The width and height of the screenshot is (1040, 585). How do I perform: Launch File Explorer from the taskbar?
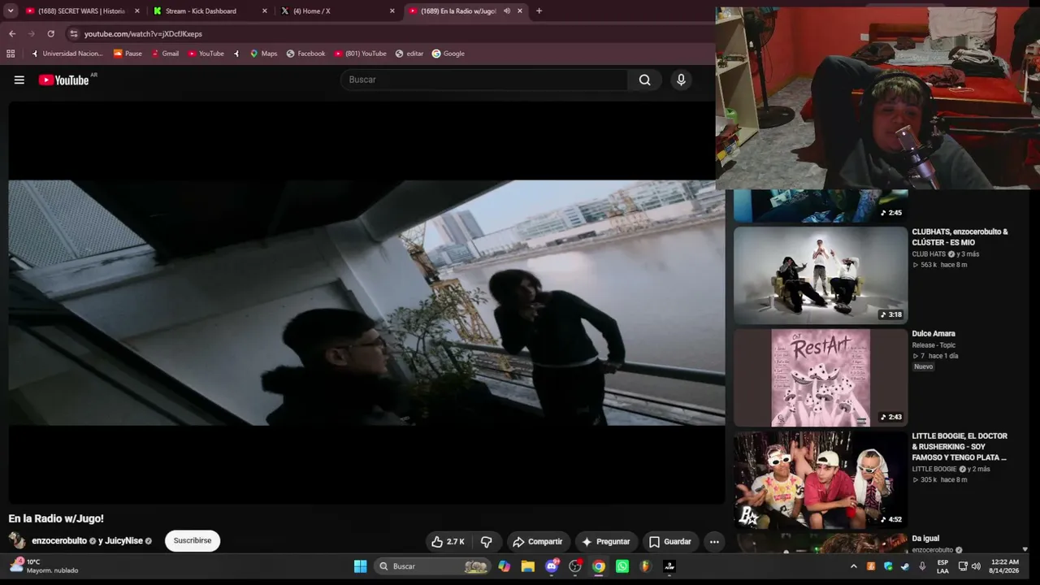pos(528,566)
